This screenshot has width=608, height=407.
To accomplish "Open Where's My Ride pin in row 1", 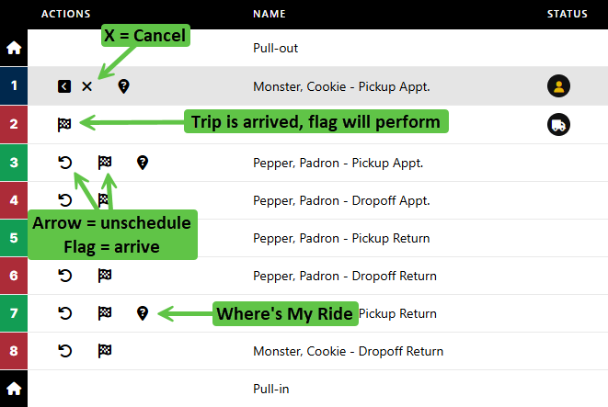I will click(x=123, y=86).
